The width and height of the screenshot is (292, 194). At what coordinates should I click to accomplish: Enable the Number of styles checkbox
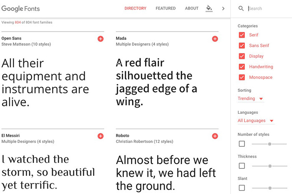242,144
